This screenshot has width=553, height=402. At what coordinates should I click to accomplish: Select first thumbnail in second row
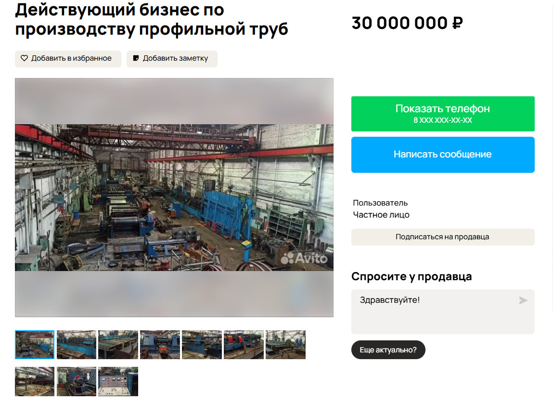(x=35, y=381)
